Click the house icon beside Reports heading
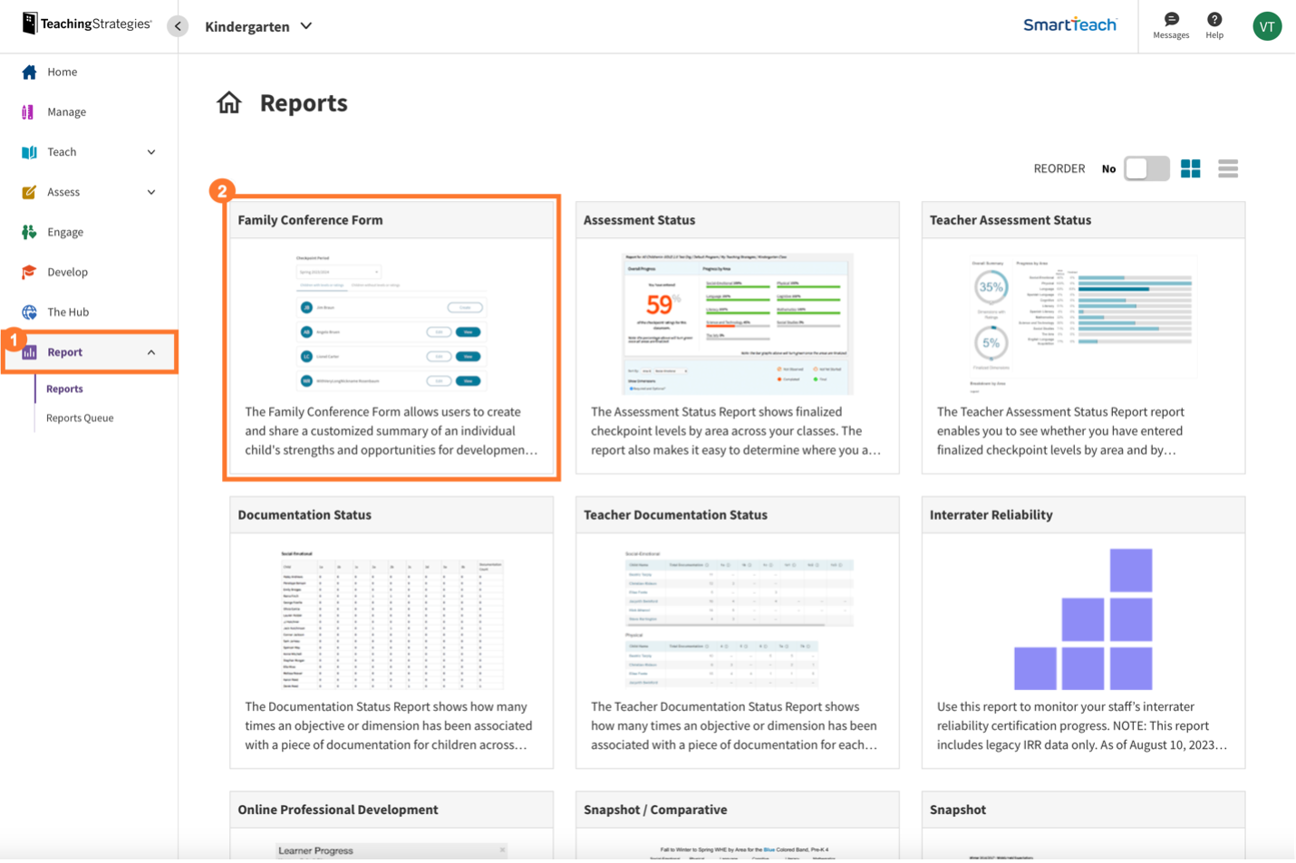The height and width of the screenshot is (863, 1296). [229, 103]
